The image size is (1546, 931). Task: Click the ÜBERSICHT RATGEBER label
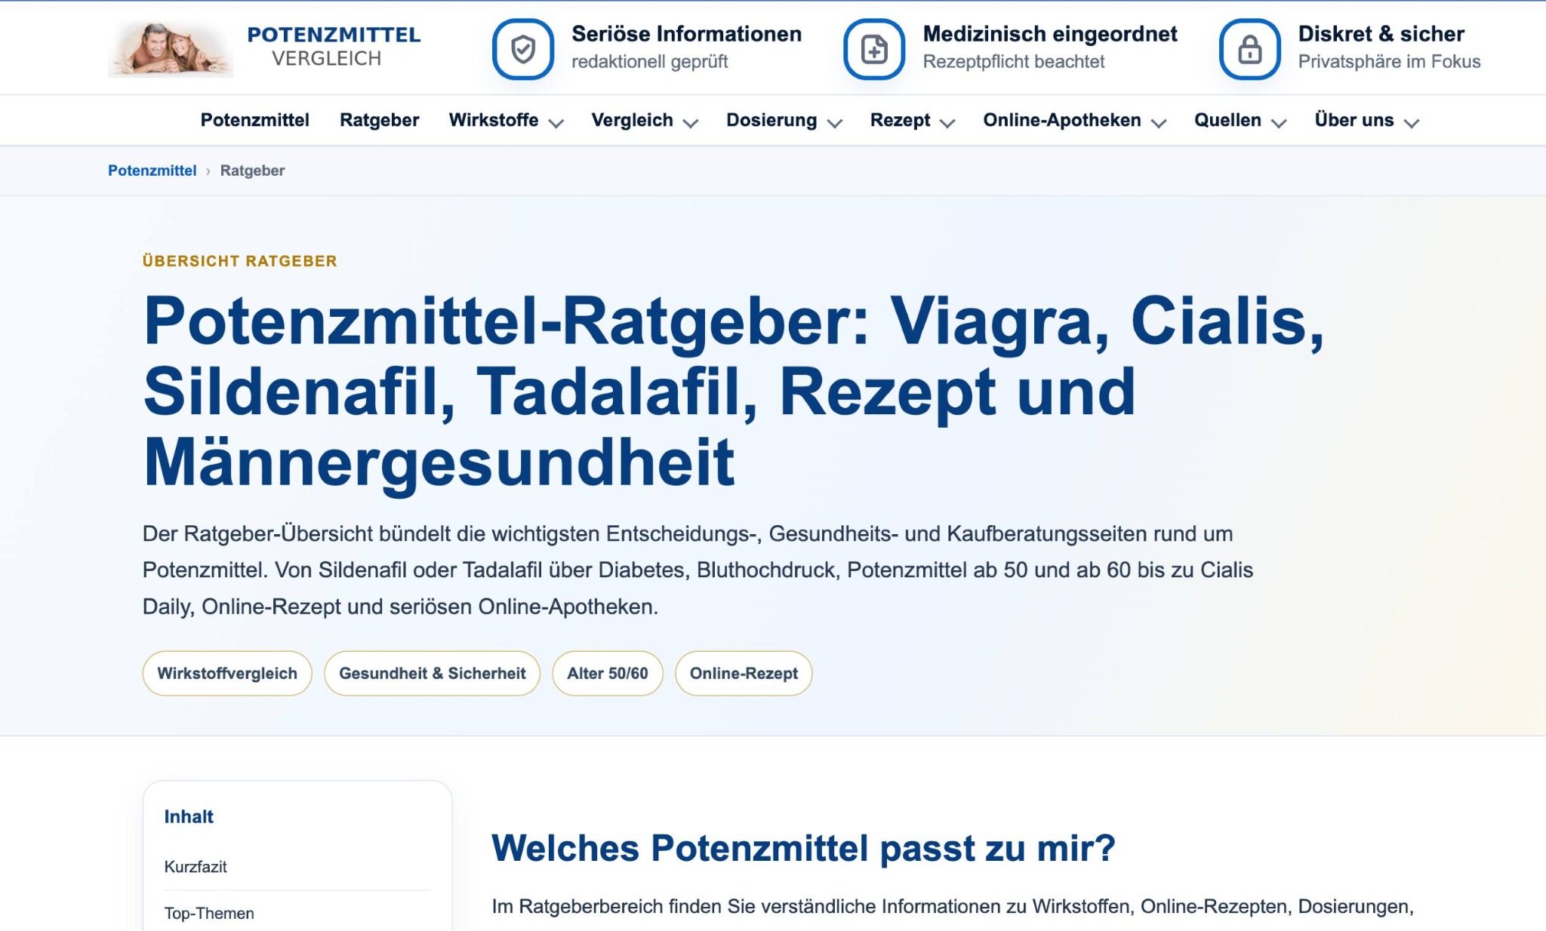(x=240, y=261)
